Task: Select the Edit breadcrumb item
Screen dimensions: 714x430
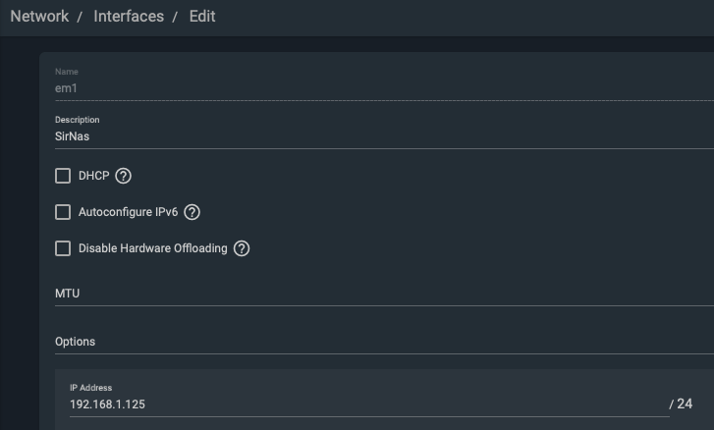Action: click(x=202, y=17)
